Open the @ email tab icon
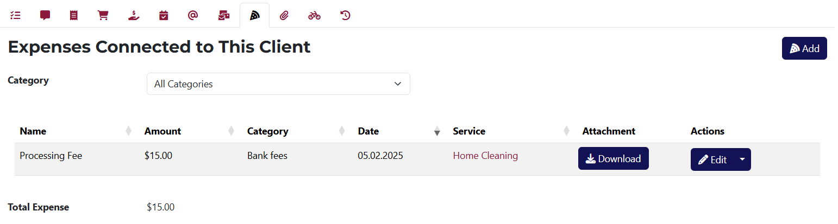Screen dimensions: 838x224 192,15
